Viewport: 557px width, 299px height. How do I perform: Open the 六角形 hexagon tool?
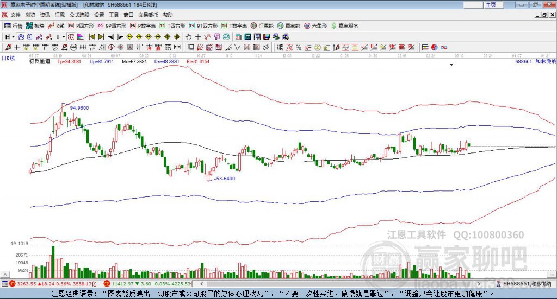[x=315, y=26]
